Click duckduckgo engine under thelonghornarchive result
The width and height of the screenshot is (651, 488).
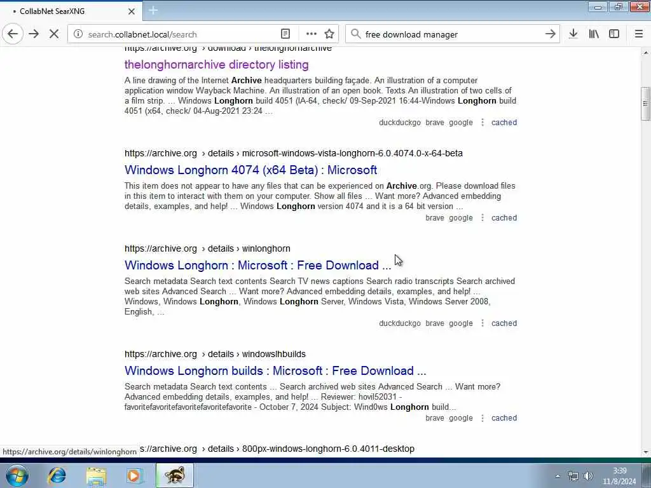(399, 123)
